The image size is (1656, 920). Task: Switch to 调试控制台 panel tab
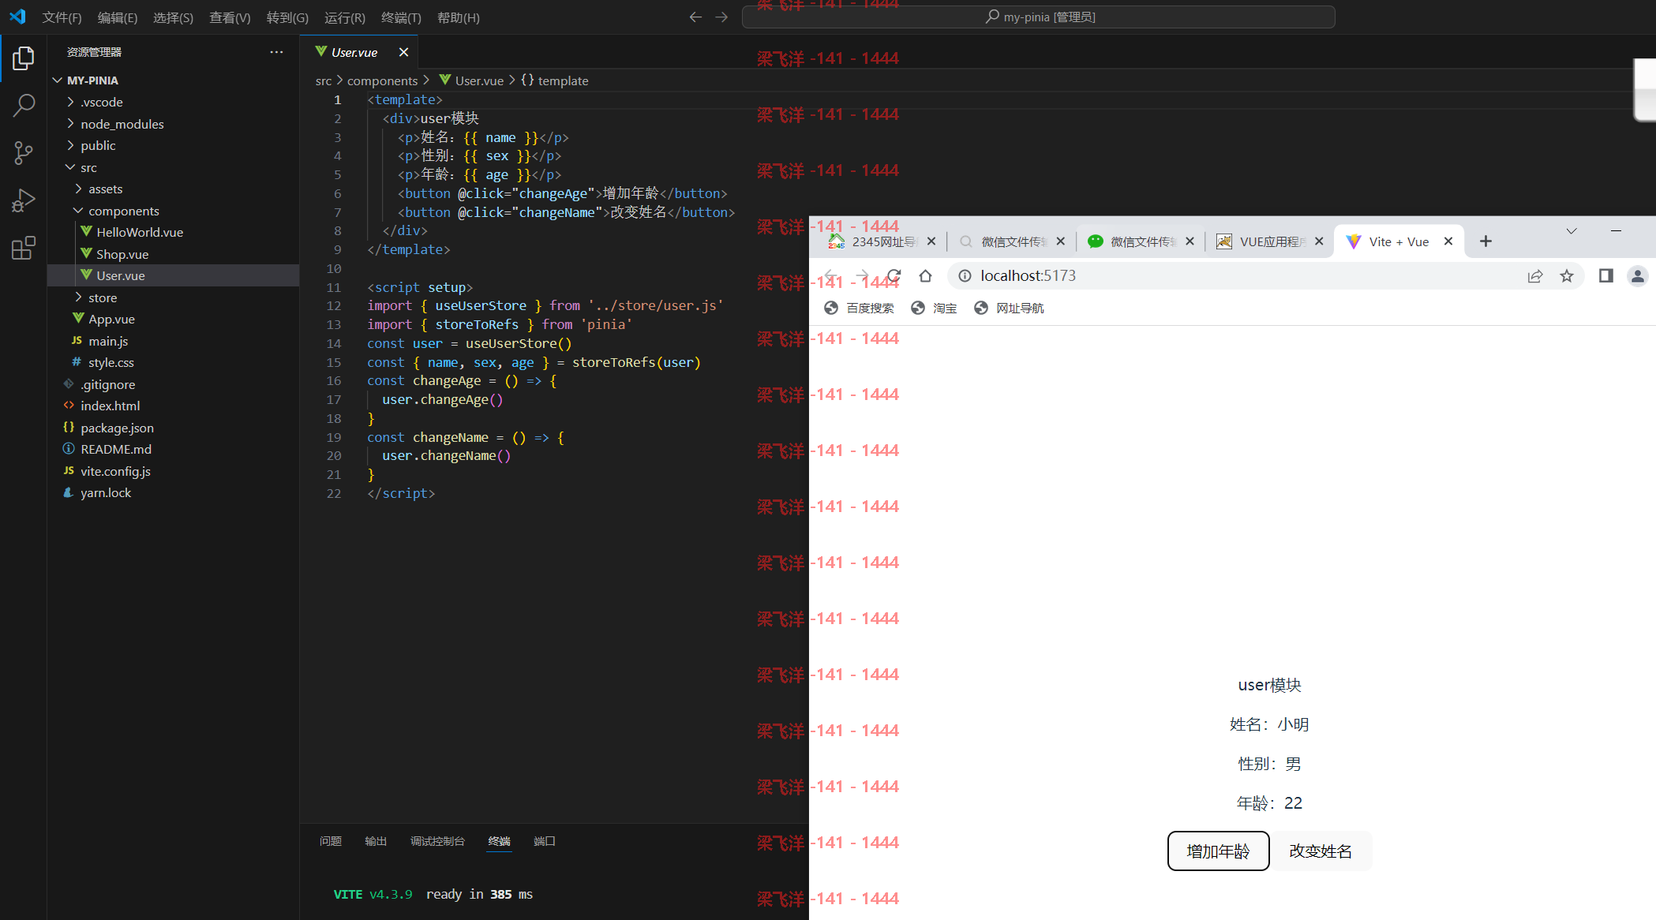pyautogui.click(x=437, y=841)
